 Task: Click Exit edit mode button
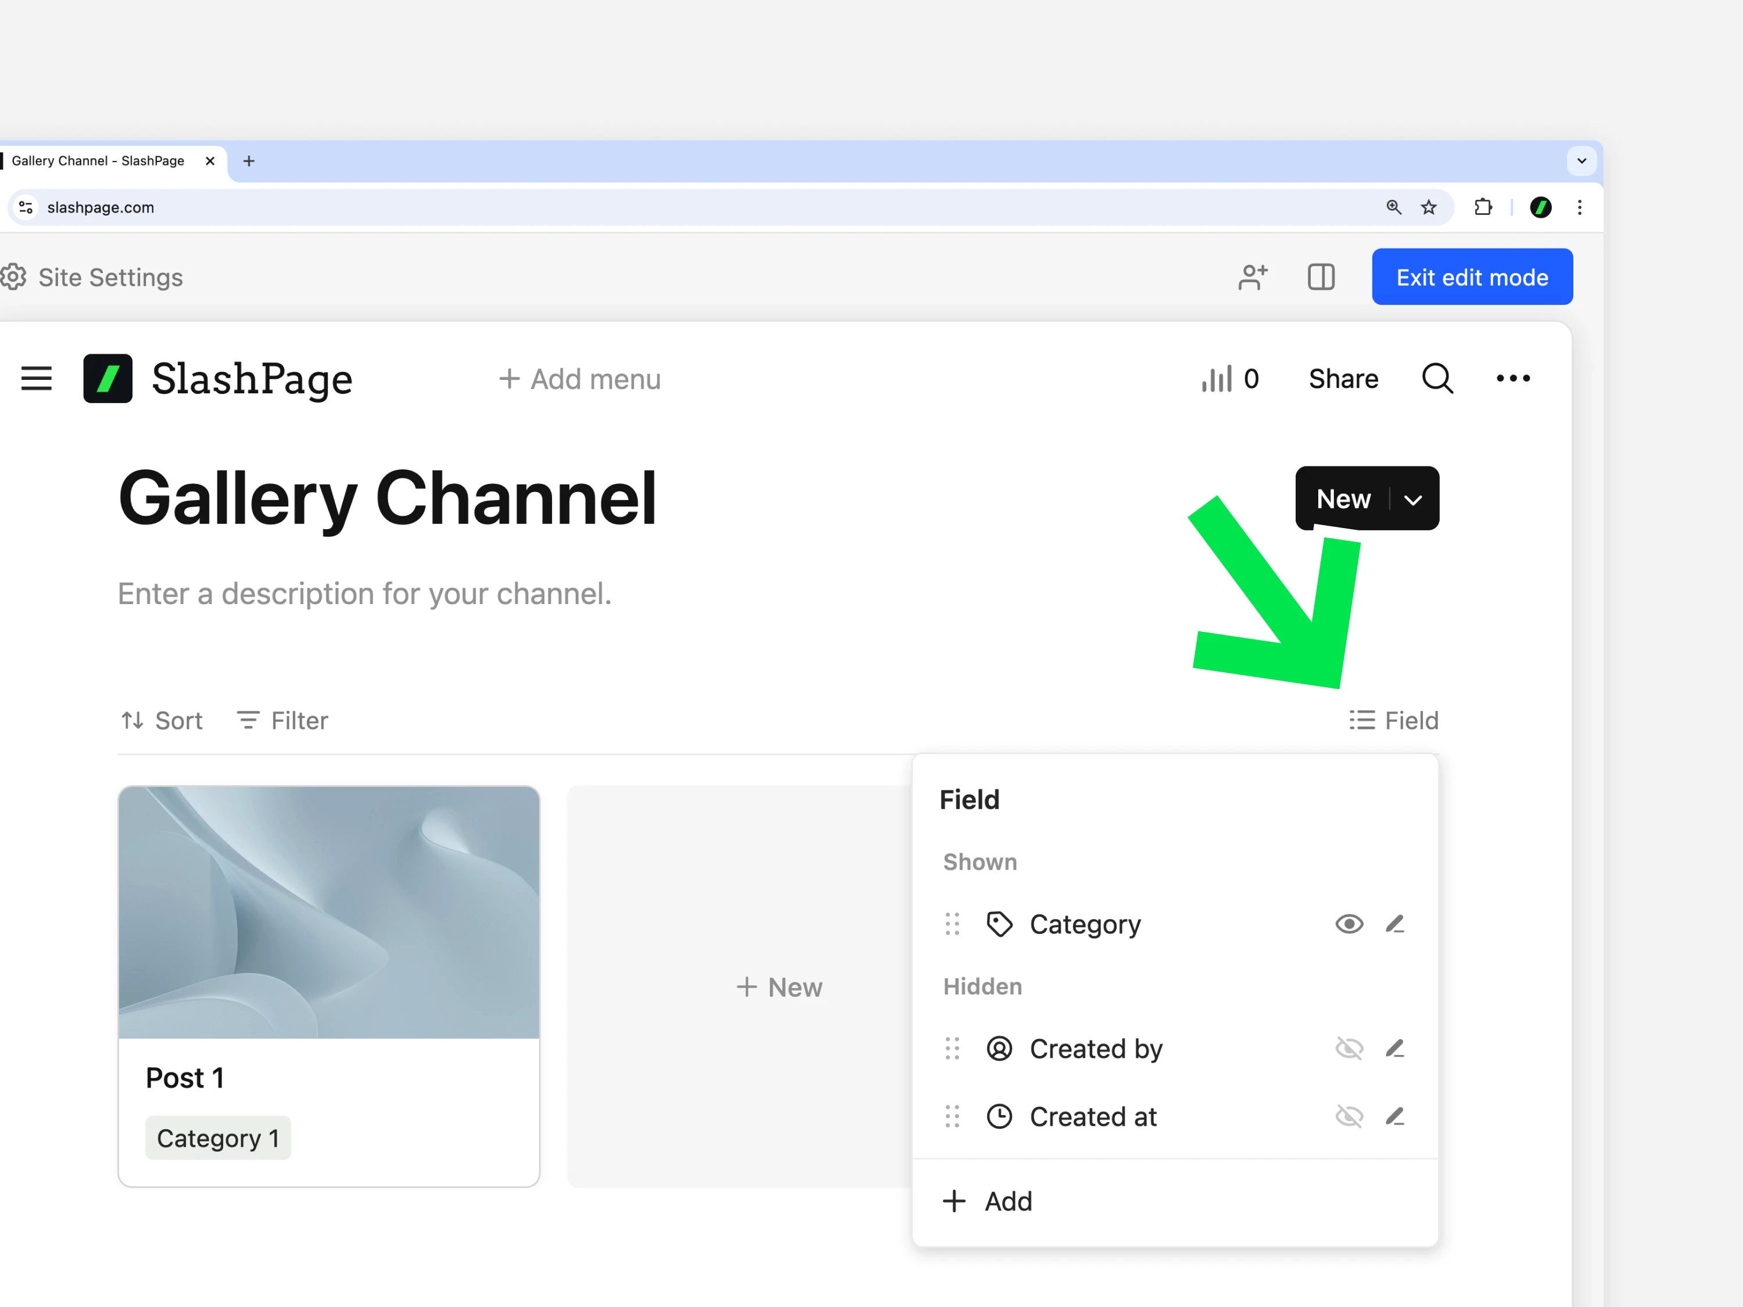pos(1472,277)
